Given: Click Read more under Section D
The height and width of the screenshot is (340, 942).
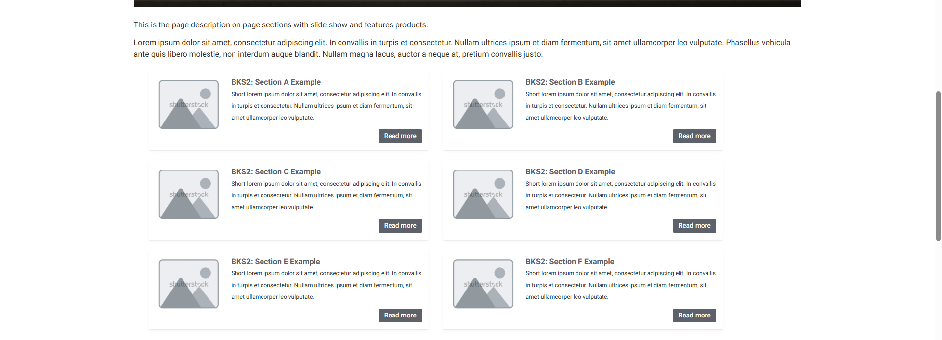Looking at the screenshot, I should point(695,226).
